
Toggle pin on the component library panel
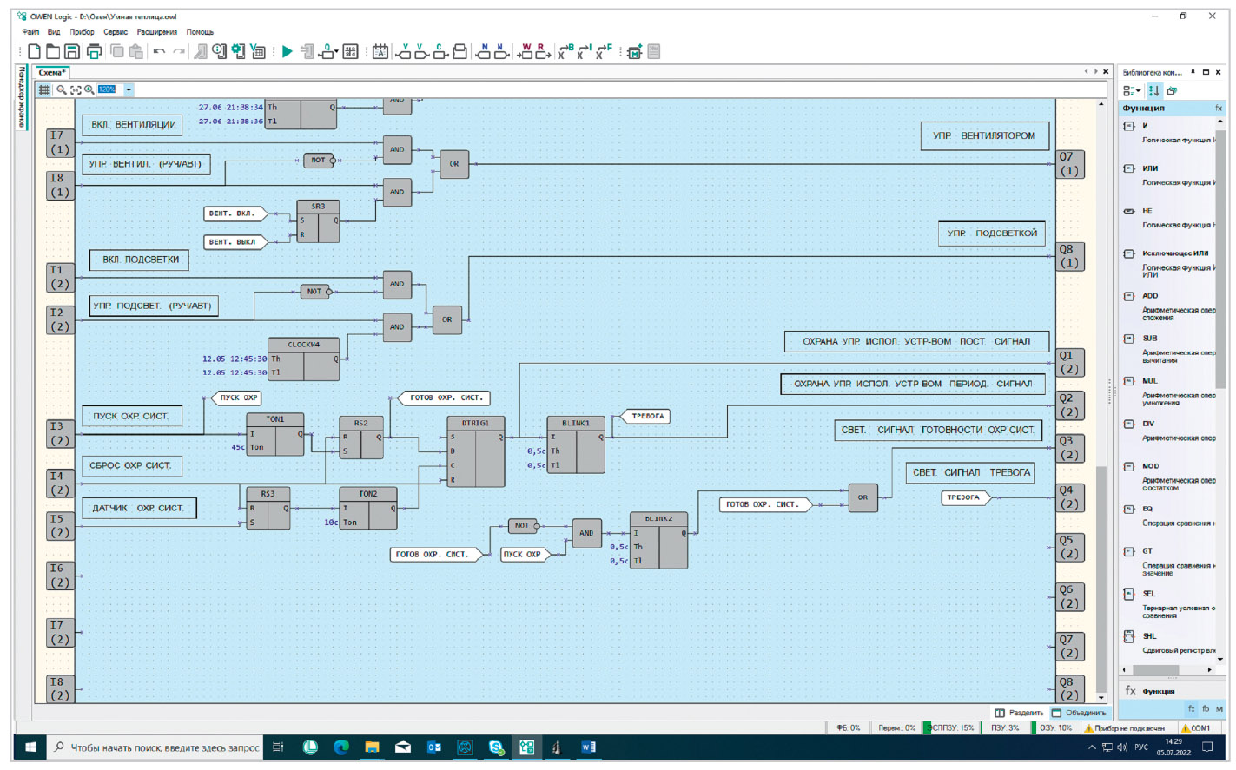(x=1193, y=72)
